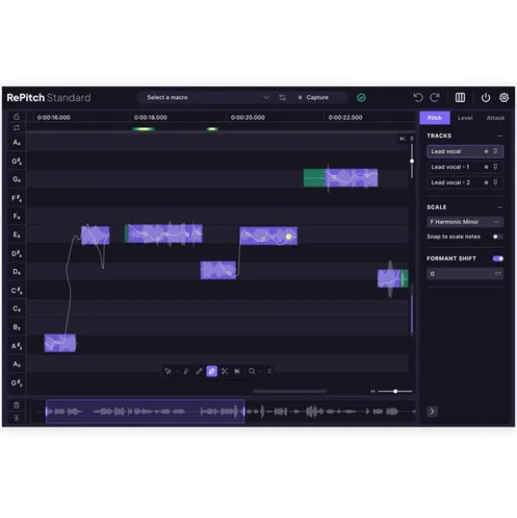Switch to the Attack tab
Viewport: 517px width, 518px height.
tap(495, 118)
